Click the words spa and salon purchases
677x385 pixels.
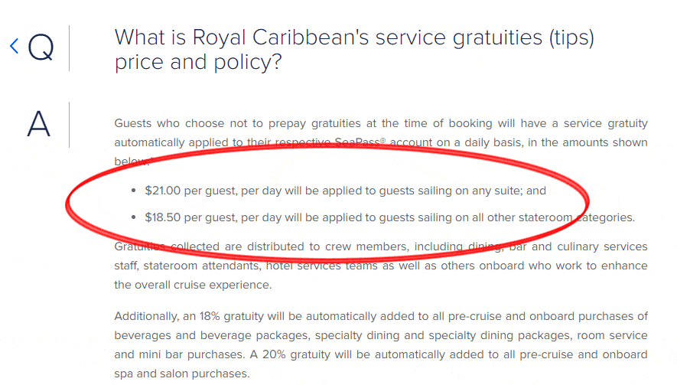[x=182, y=374]
